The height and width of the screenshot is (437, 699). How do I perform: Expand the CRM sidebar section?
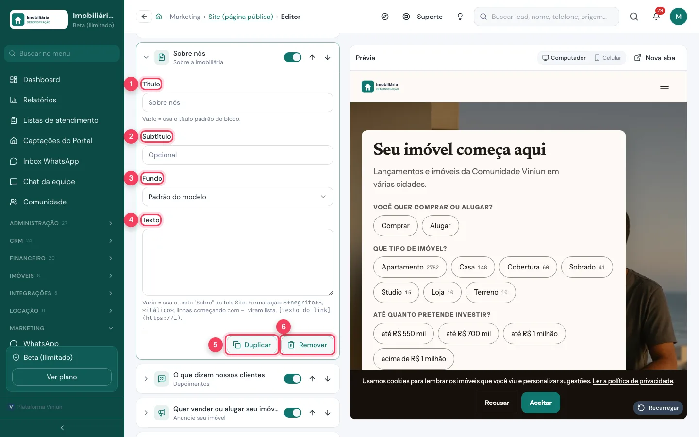62,241
